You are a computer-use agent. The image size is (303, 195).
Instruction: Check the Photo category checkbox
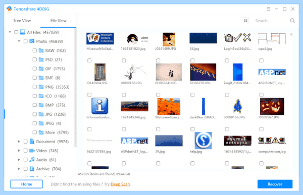26,41
